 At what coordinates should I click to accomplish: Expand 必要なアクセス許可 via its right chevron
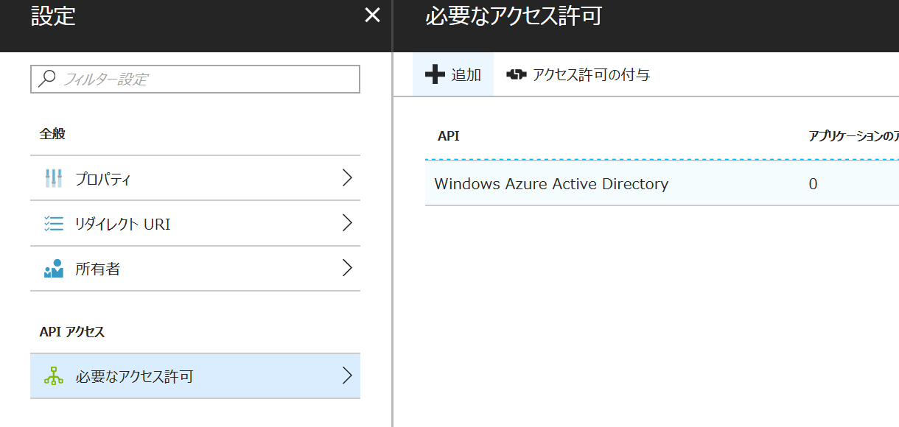tap(346, 375)
